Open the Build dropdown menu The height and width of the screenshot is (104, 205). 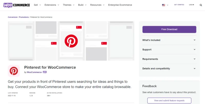[x=82, y=5]
